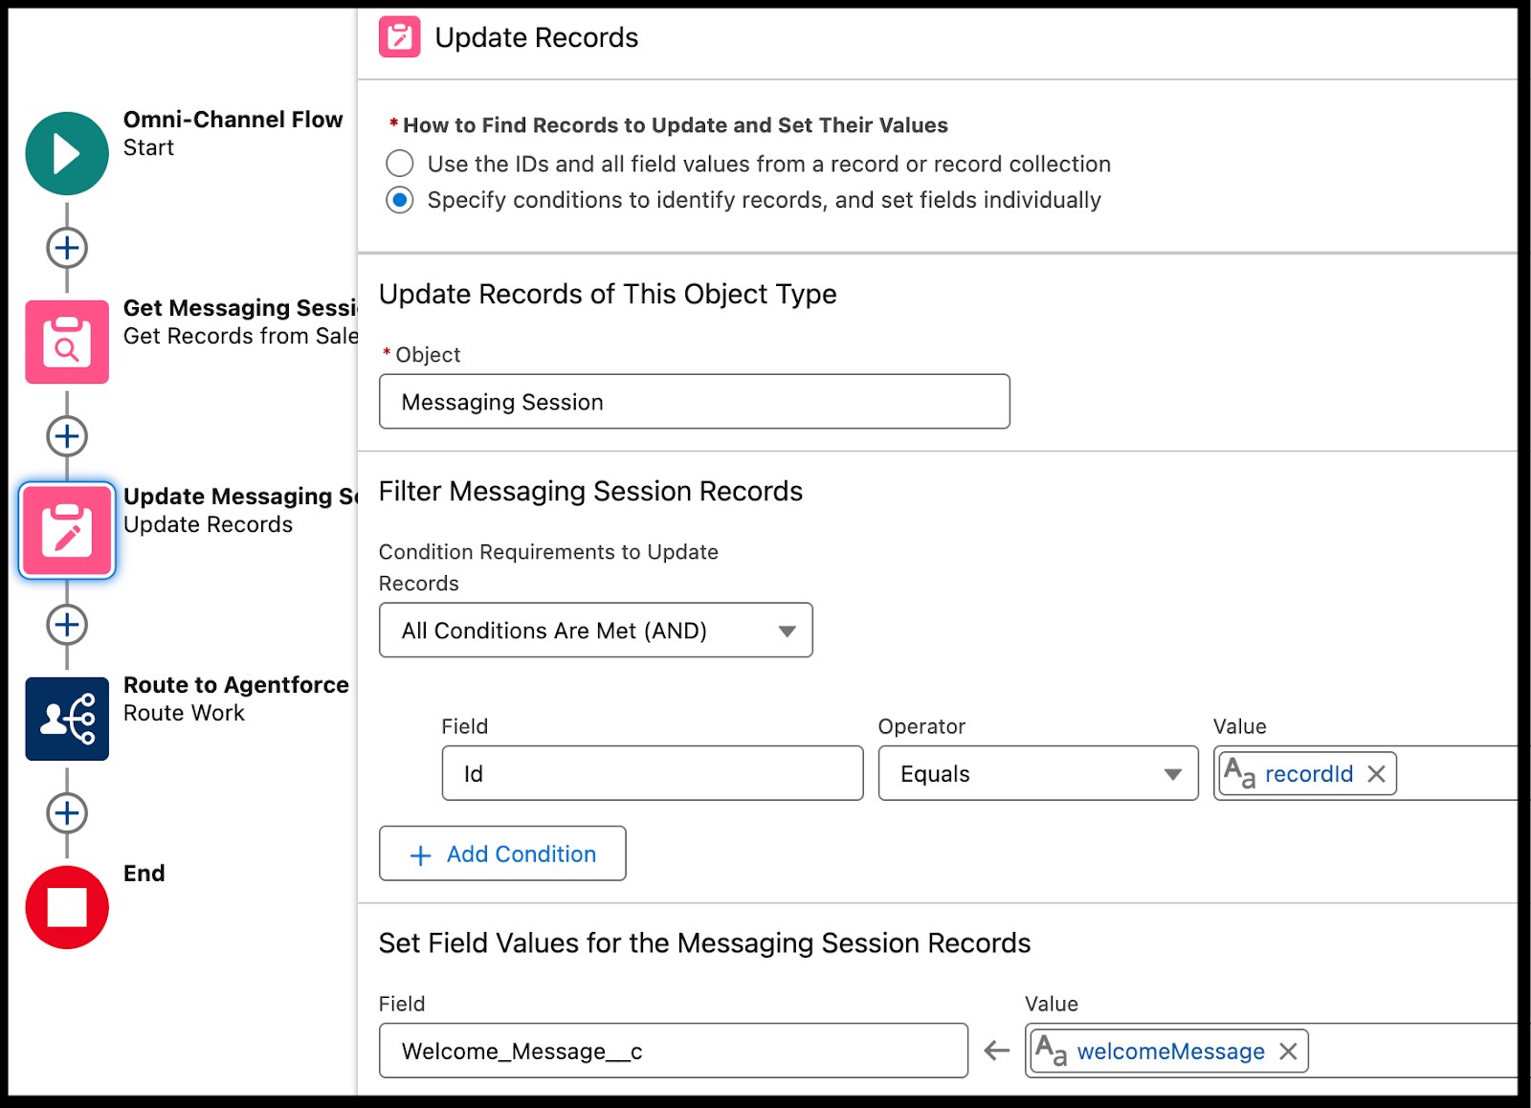
Task: Add element before the End node
Action: pos(66,813)
